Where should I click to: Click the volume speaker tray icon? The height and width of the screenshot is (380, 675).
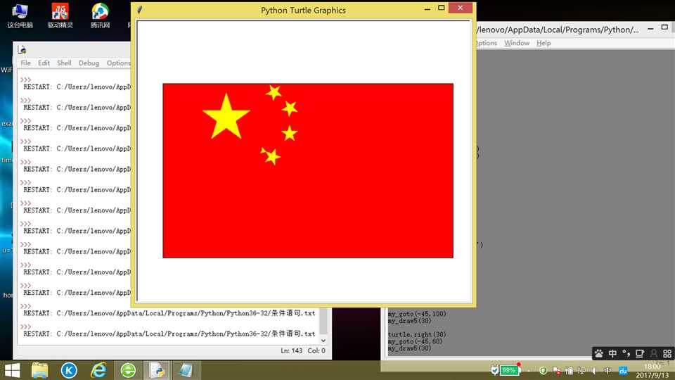pyautogui.click(x=595, y=371)
